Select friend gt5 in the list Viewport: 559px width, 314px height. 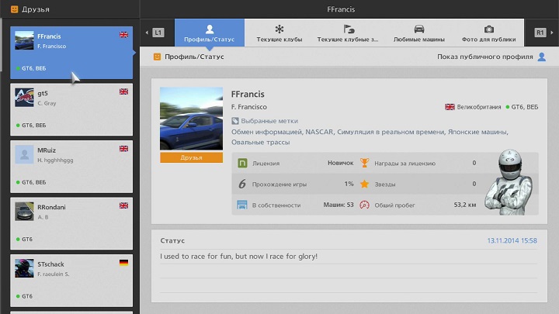[71, 108]
